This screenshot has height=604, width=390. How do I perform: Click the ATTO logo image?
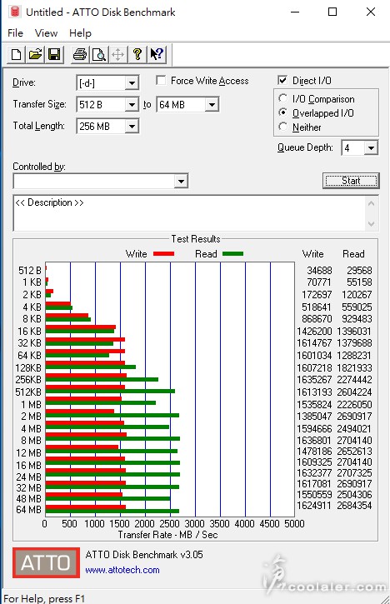(x=46, y=562)
